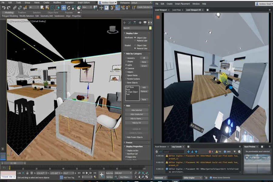The height and width of the screenshot is (182, 273).
Task: Click the Full Render button in Asset Preview
Action: (x=255, y=158)
